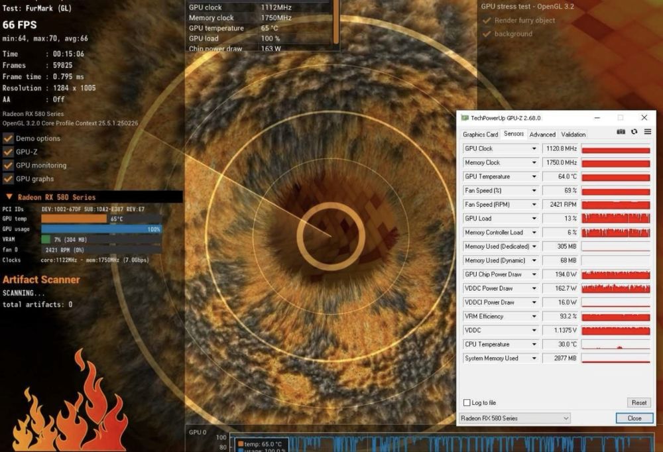Toggle the GPU monitoring checkbox
The image size is (663, 452).
[8, 165]
